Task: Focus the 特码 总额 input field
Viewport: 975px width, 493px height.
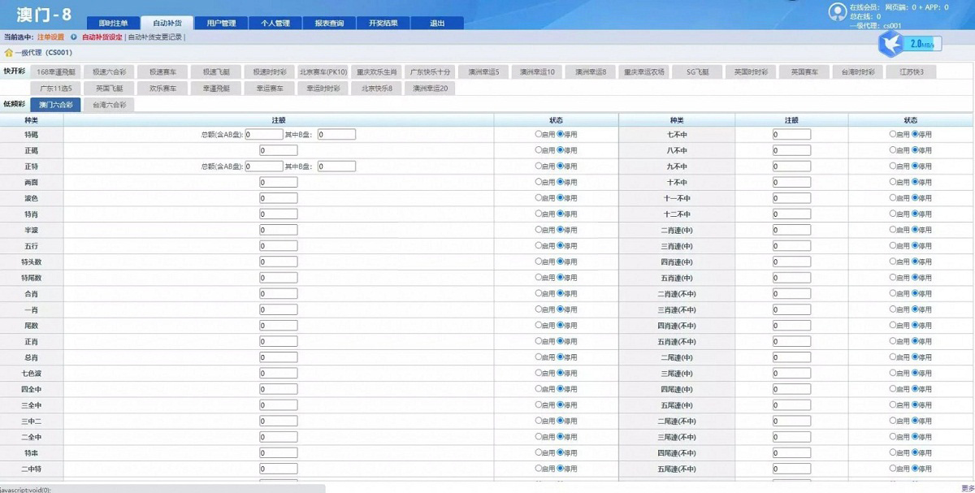Action: [x=263, y=135]
